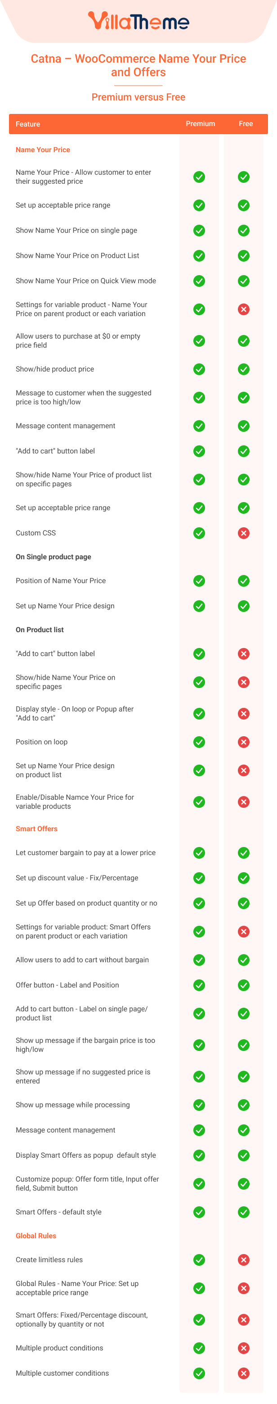Click the Premium column header
277x1404 pixels.
tap(200, 124)
